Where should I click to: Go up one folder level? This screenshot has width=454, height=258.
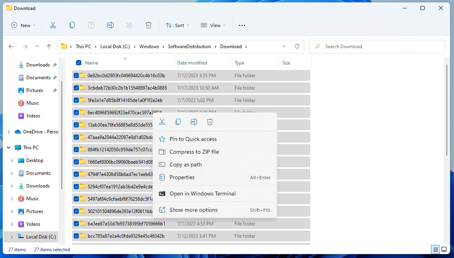pyautogui.click(x=49, y=46)
